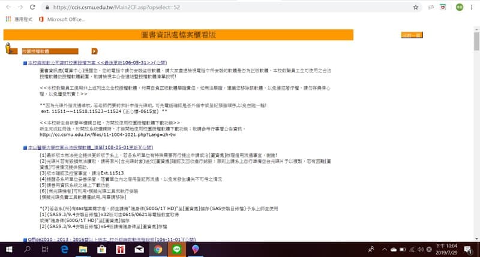Viewport: 480px width, 257px height.
Task: Open the Action Center notifications icon
Action: point(467,250)
